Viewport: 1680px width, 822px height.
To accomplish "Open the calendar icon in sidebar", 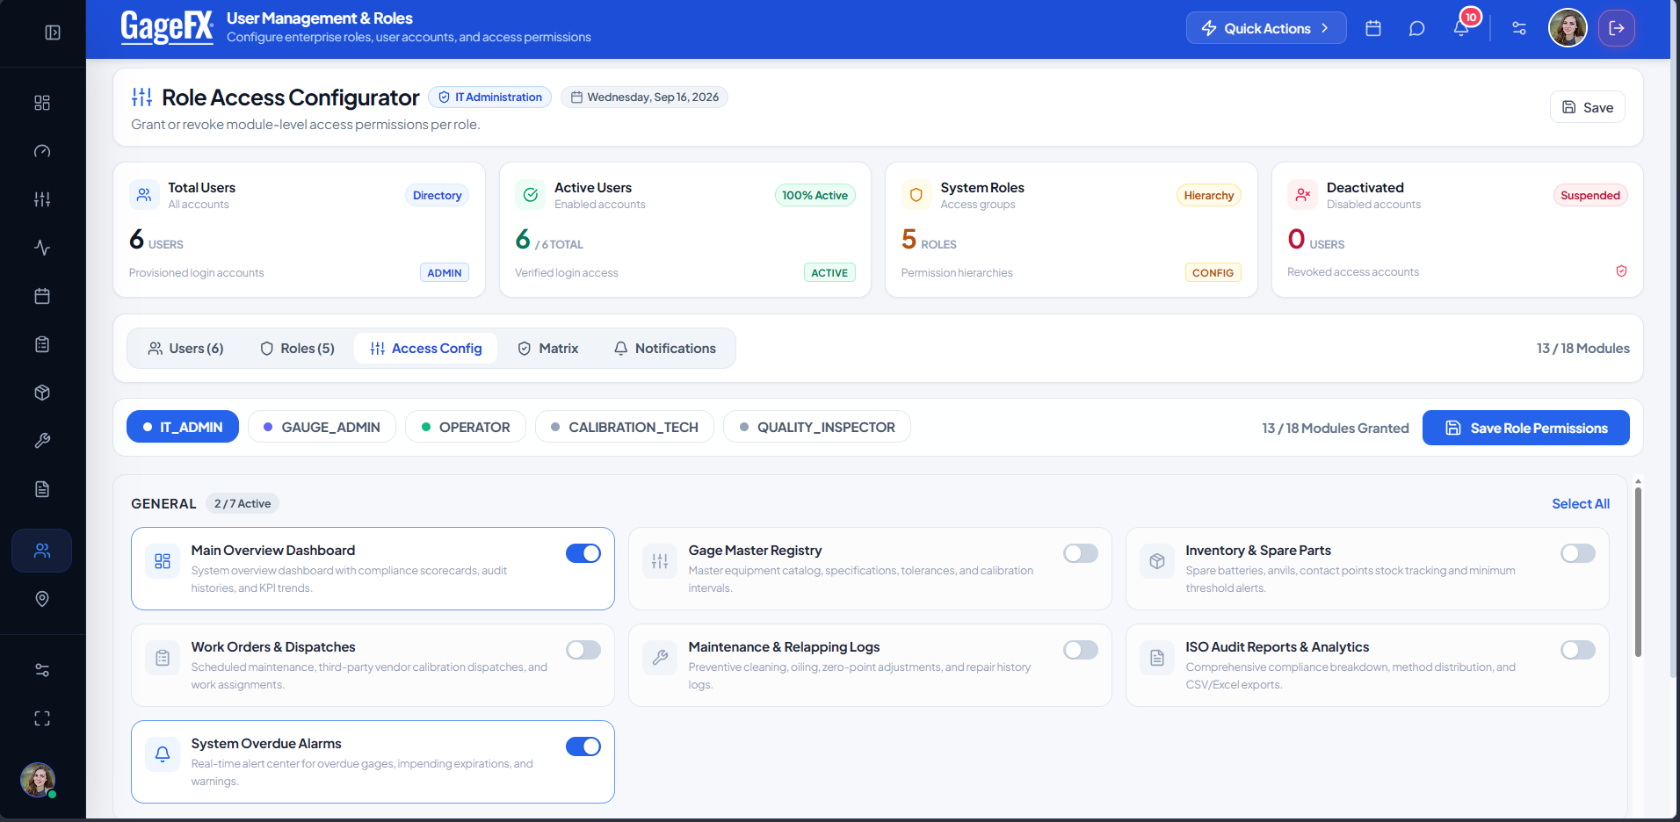I will [x=42, y=296].
